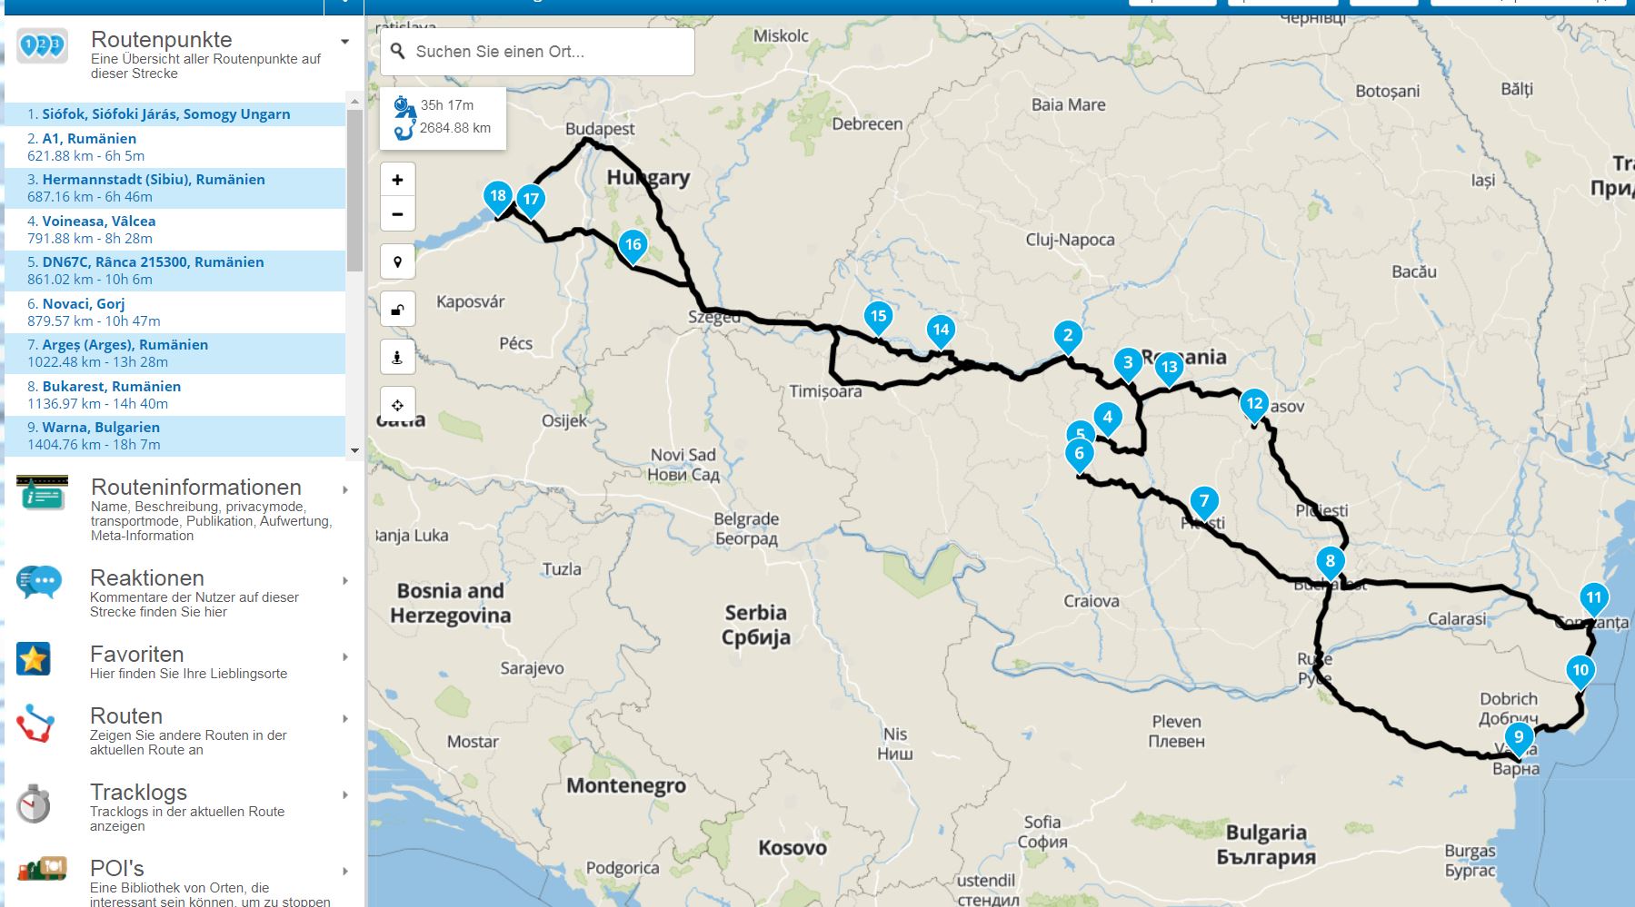This screenshot has height=907, width=1635.
Task: Collapse the Routenpunkte panel arrow
Action: point(344,42)
